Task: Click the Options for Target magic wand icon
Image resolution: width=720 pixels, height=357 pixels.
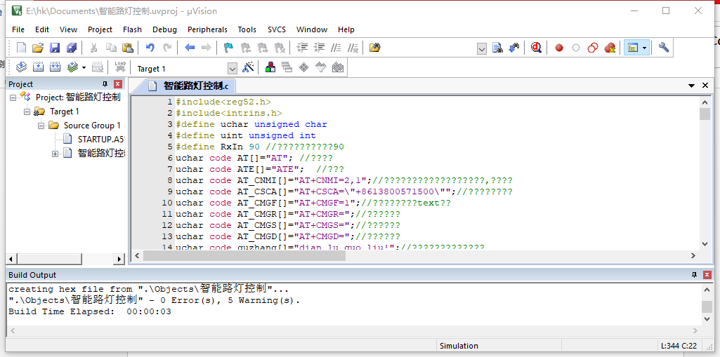Action: [248, 68]
